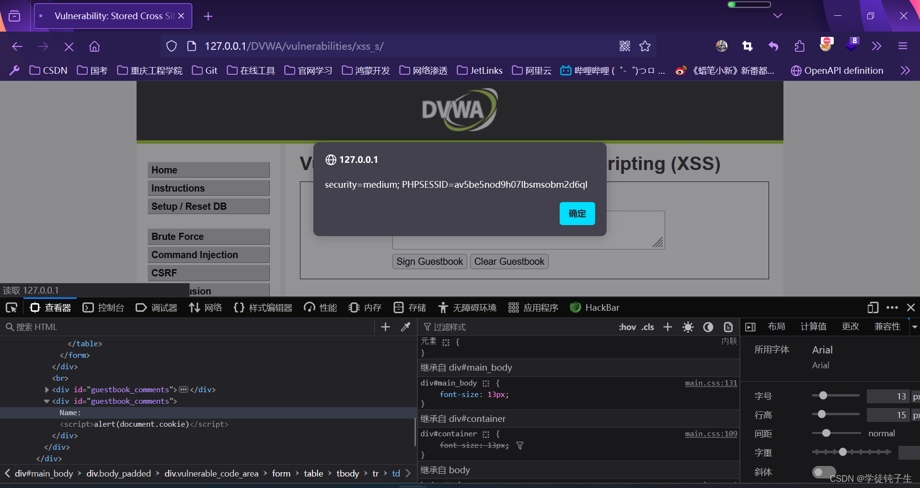
Task: Bookmark this page with the star icon
Action: pos(645,46)
